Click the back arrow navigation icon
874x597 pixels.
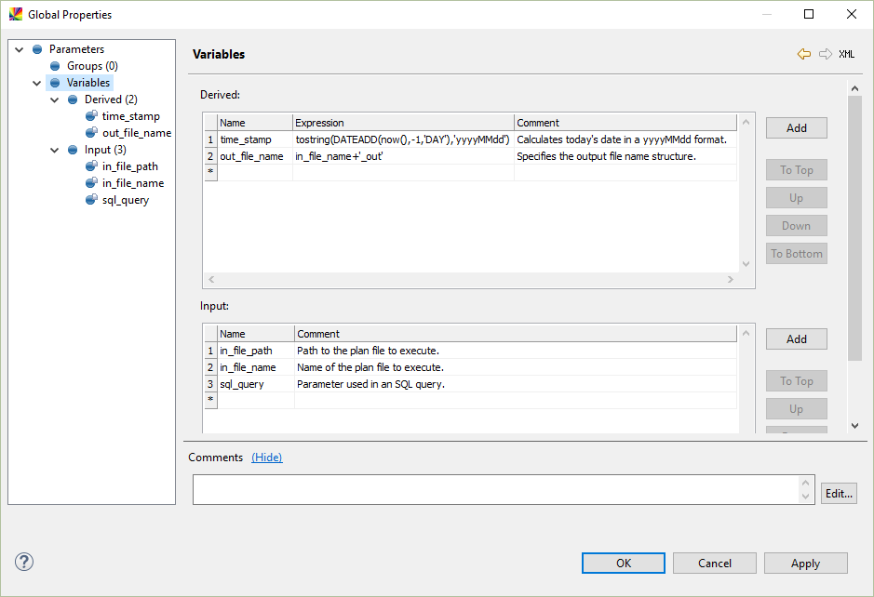[x=804, y=54]
